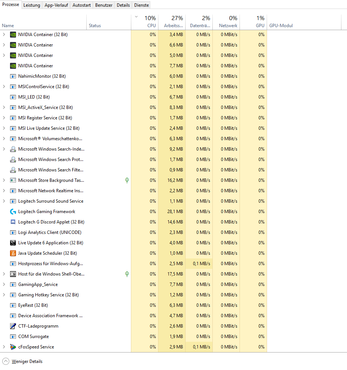
Task: Click the Live Update 6 Application icon
Action: point(13,243)
